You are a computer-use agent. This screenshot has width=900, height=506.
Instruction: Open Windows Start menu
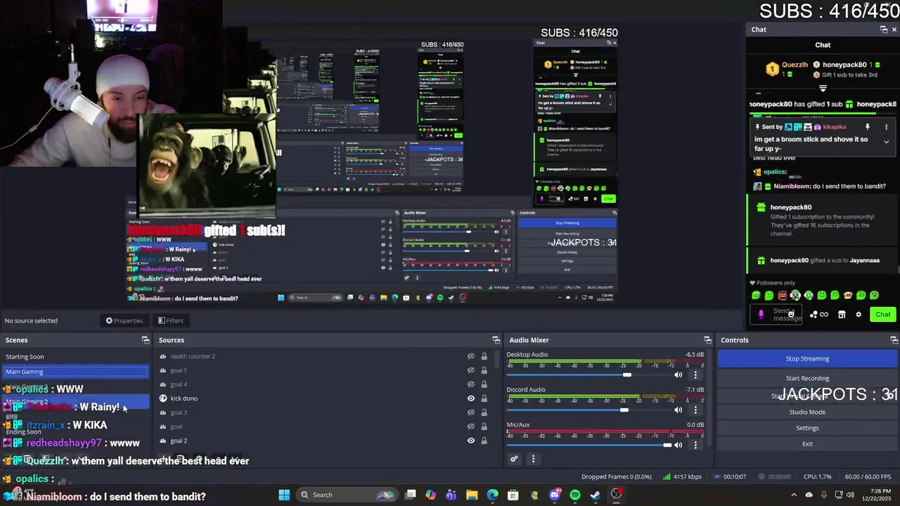(284, 495)
